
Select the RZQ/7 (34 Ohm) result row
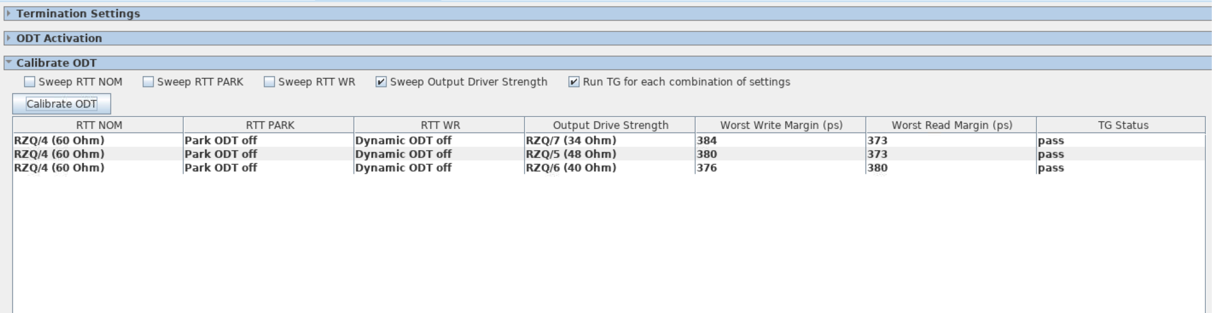click(571, 141)
